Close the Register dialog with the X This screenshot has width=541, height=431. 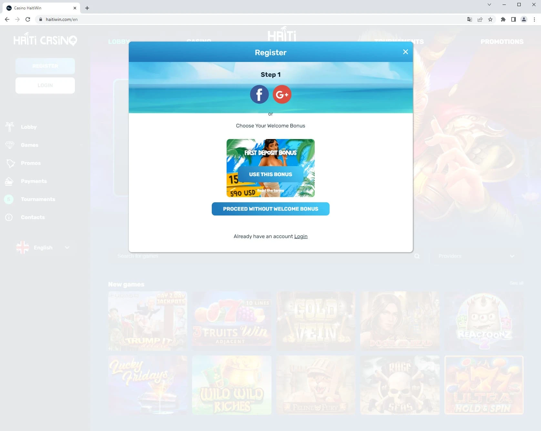405,52
